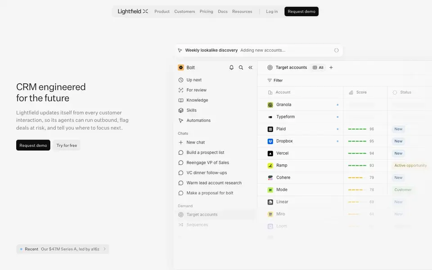
Task: Click the Mode company logo
Action: pos(270,189)
